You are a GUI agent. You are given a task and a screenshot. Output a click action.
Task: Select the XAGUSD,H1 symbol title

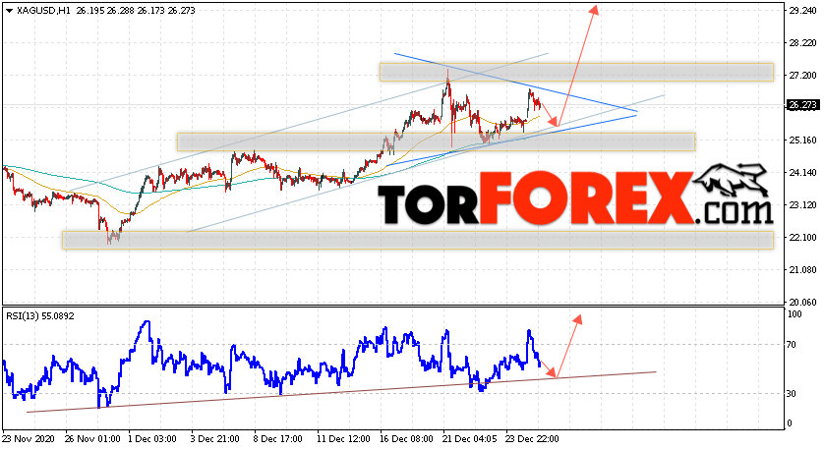point(43,11)
